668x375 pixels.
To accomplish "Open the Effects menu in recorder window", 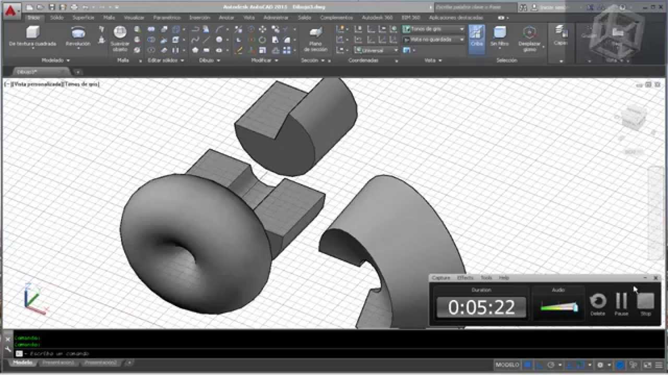I will pos(465,278).
